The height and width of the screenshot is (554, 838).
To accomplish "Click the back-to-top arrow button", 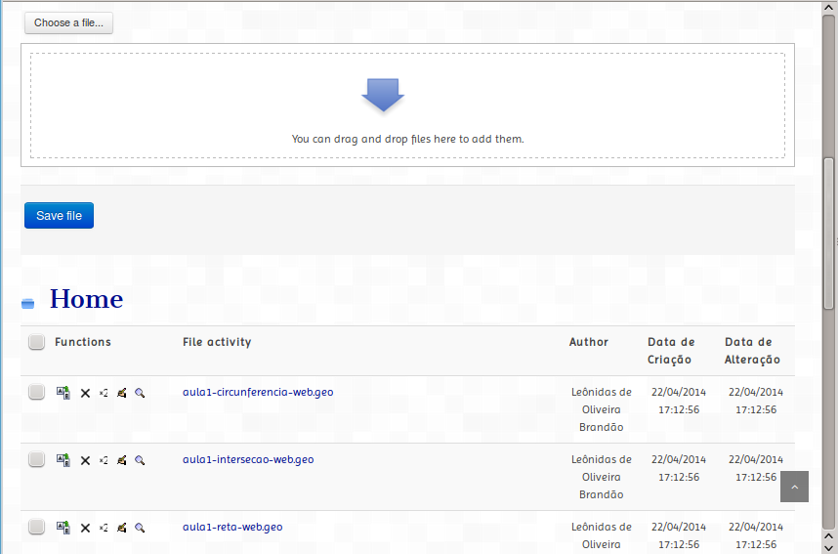I will click(794, 487).
